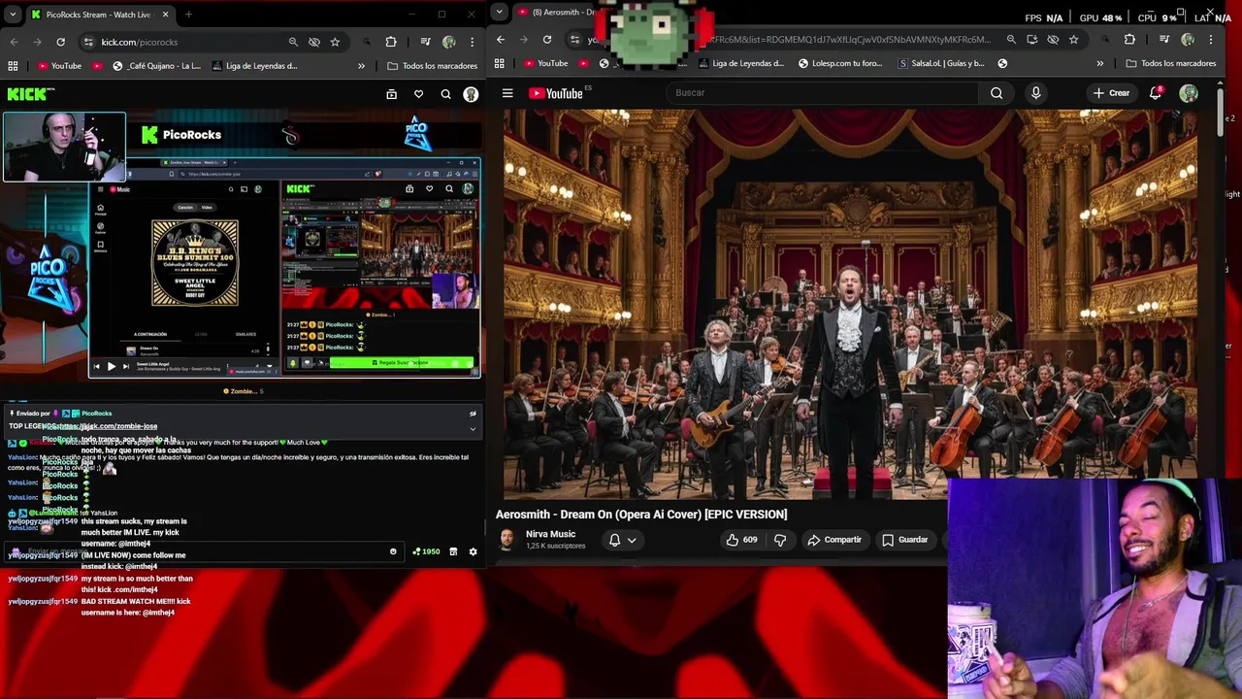Image resolution: width=1242 pixels, height=699 pixels.
Task: Click the YouTube logo
Action: [x=555, y=93]
